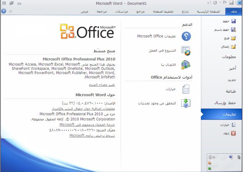Open Microsoft Software License Terms link

[x=92, y=136]
